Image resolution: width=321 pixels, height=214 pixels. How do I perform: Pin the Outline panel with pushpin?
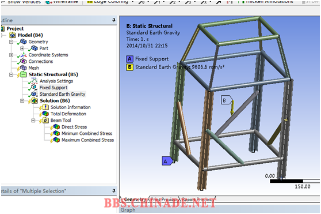114,20
